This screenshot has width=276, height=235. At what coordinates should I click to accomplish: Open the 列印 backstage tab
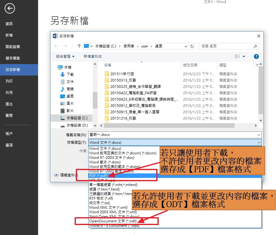coord(19,81)
